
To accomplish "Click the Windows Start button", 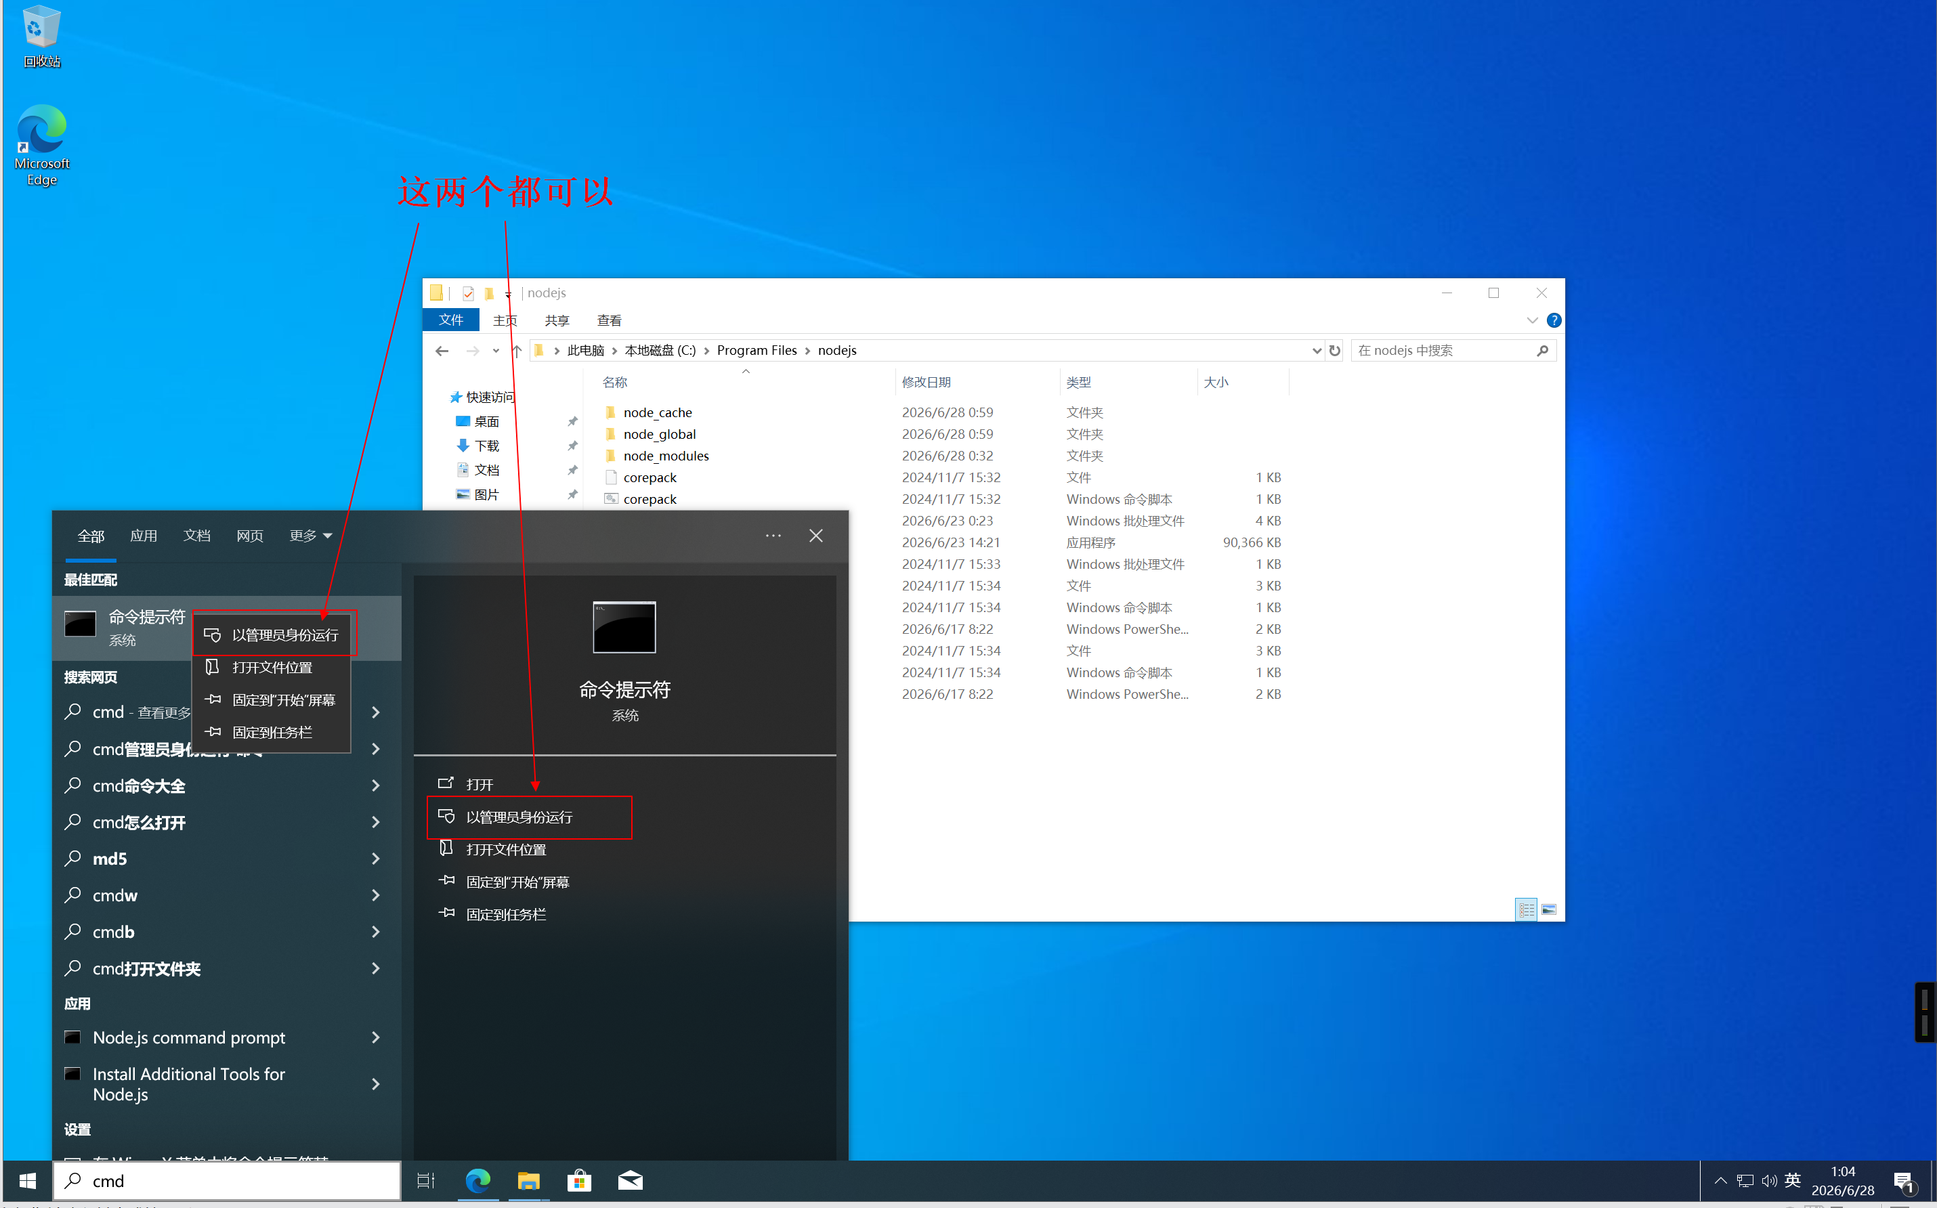I will 27,1181.
